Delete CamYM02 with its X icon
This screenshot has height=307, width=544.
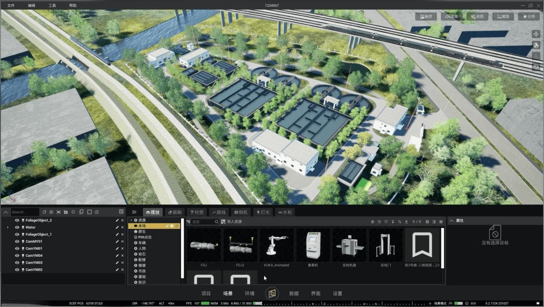[x=122, y=270]
